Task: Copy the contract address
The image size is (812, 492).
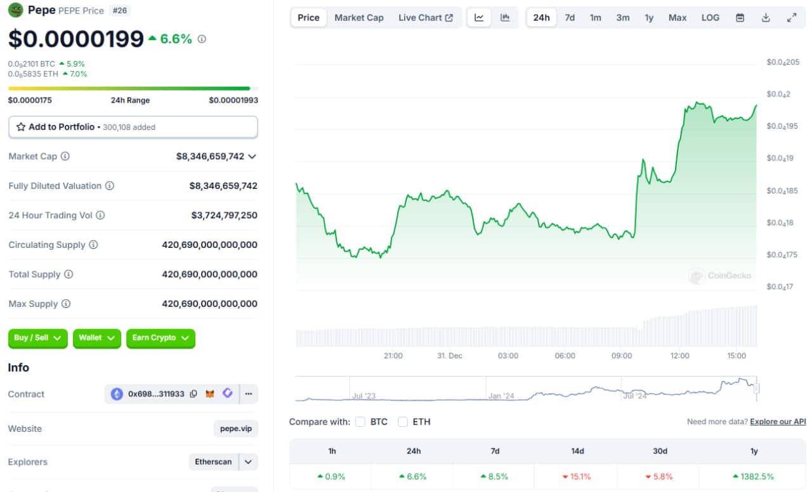Action: (193, 394)
